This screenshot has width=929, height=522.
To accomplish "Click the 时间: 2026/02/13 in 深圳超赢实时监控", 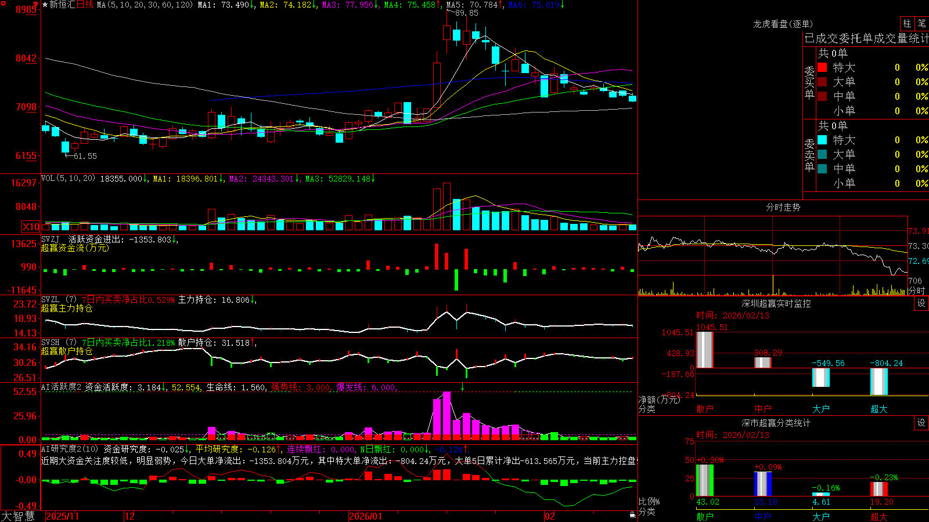I will click(732, 316).
